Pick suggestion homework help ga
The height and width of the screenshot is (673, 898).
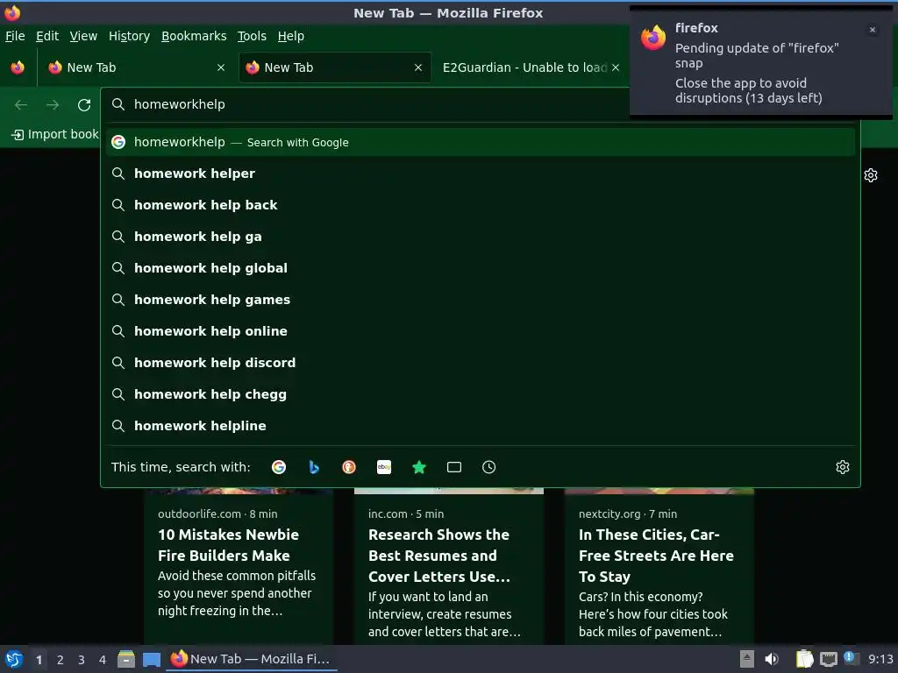click(x=480, y=237)
